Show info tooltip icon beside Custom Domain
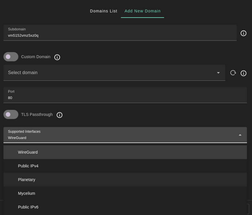Screen dimensions: 252x215 (x=57, y=57)
